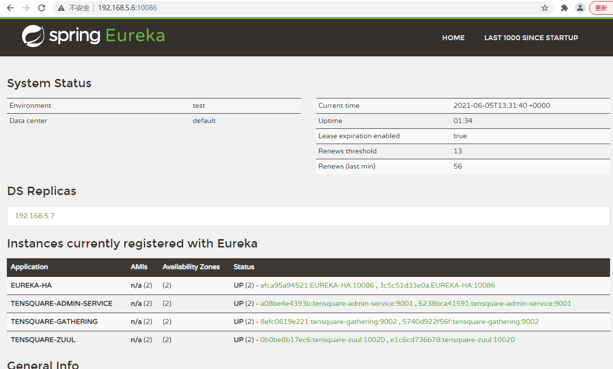Select the TENSQUARE-ZUUL application name
The image size is (613, 369).
[x=43, y=340]
